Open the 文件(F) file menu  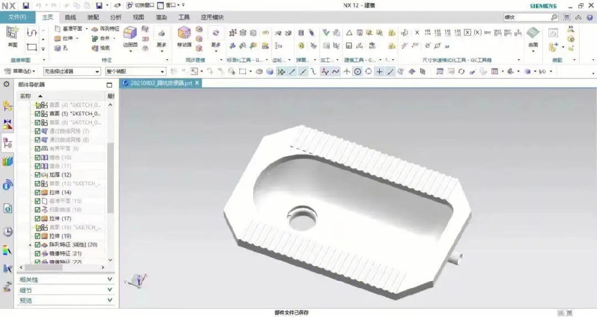pos(18,17)
